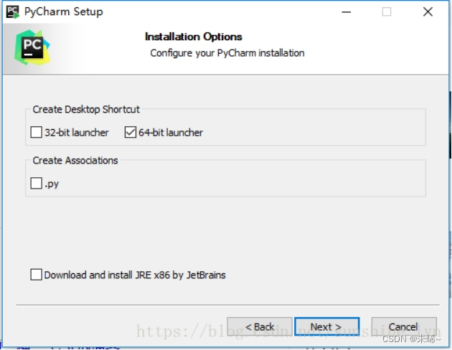Click the disabled maximize window button
The width and height of the screenshot is (452, 350).
pos(387,12)
